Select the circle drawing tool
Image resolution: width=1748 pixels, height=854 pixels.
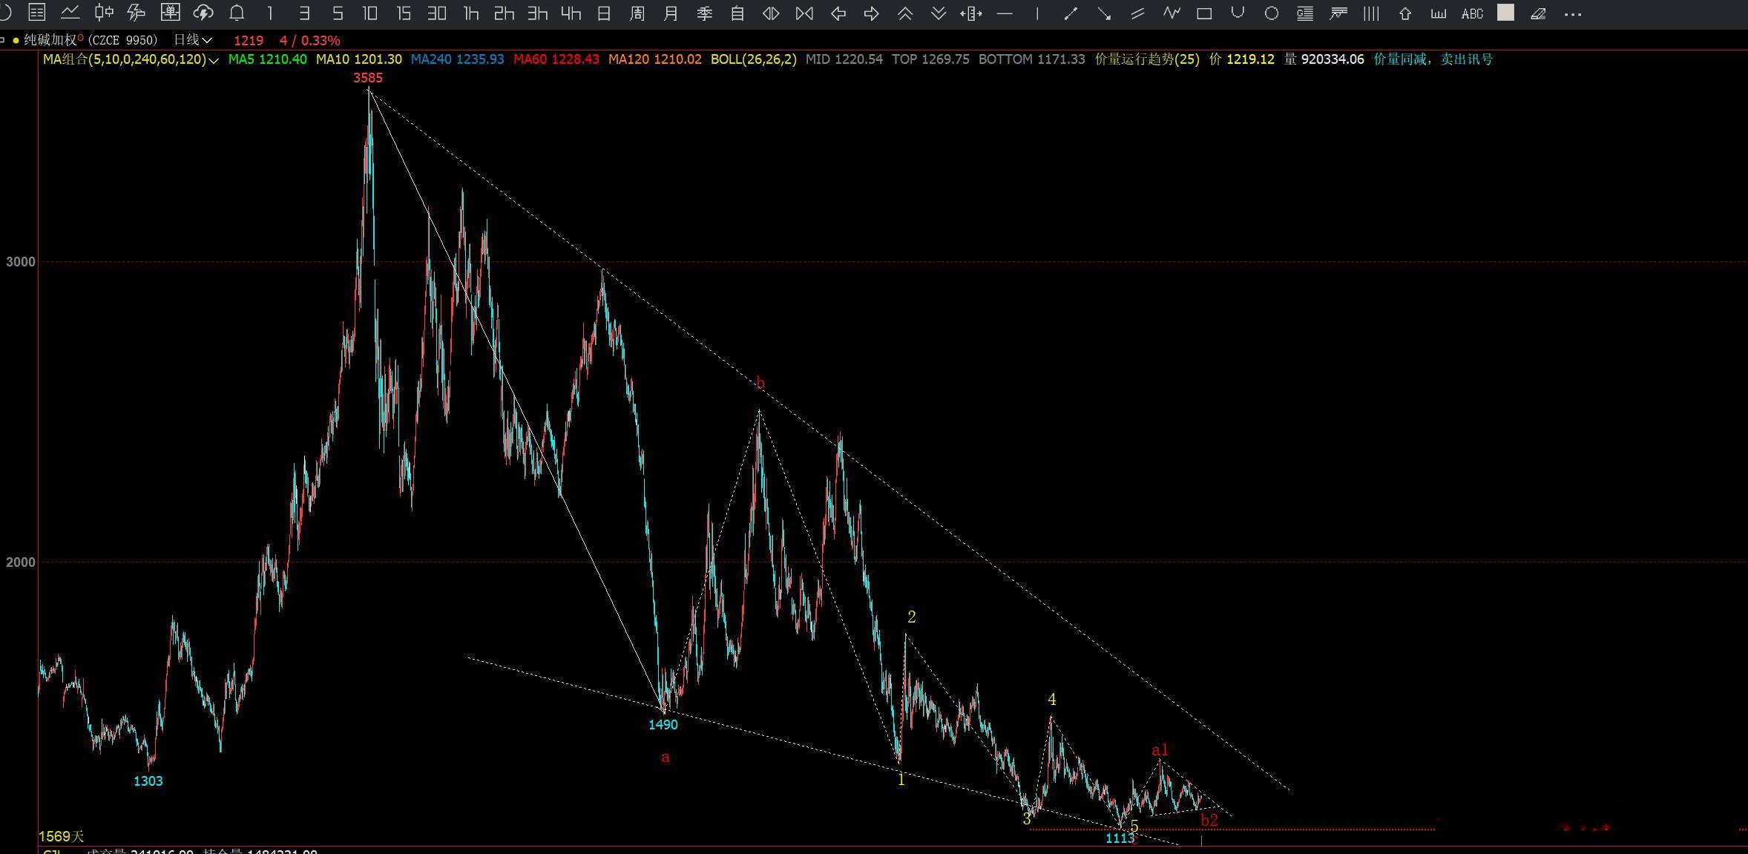1272,13
